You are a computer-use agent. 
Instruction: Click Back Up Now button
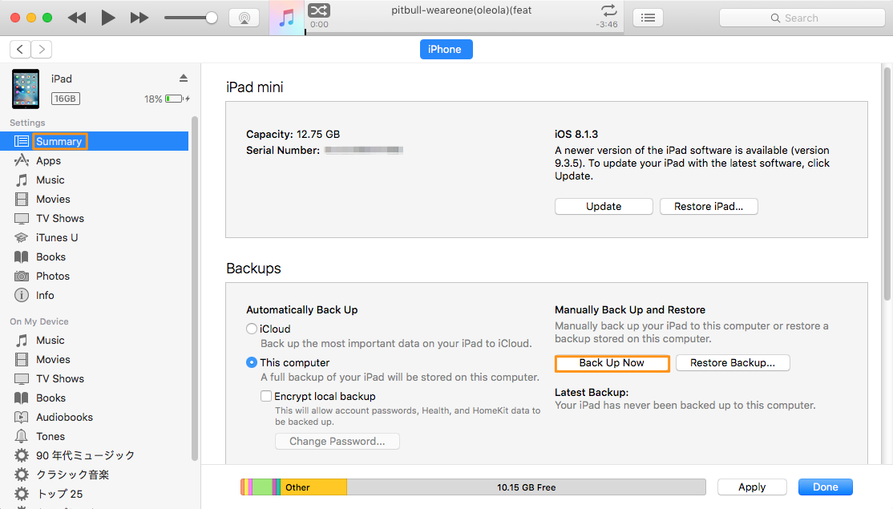pos(612,363)
